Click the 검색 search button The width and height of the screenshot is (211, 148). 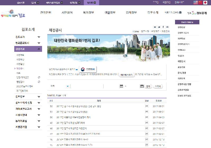(148, 86)
